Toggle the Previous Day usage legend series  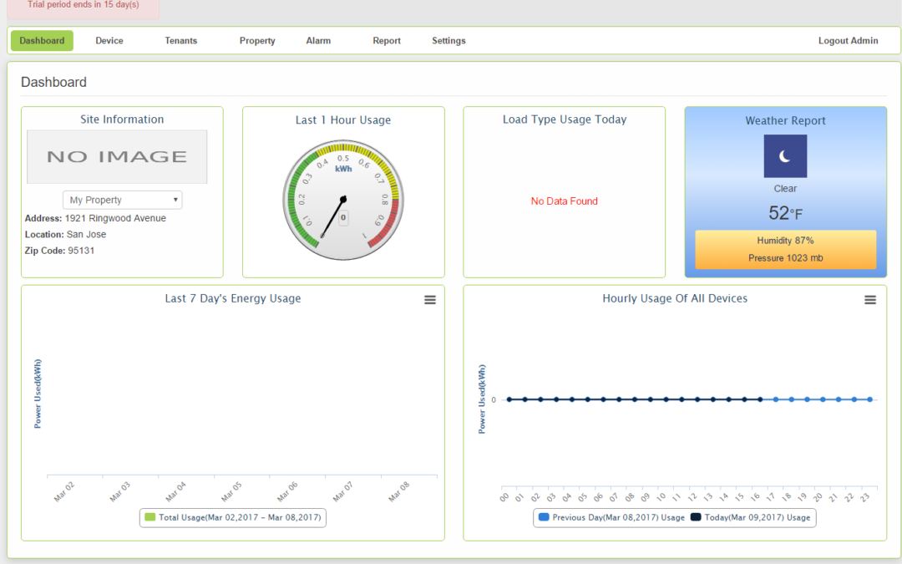(x=612, y=517)
